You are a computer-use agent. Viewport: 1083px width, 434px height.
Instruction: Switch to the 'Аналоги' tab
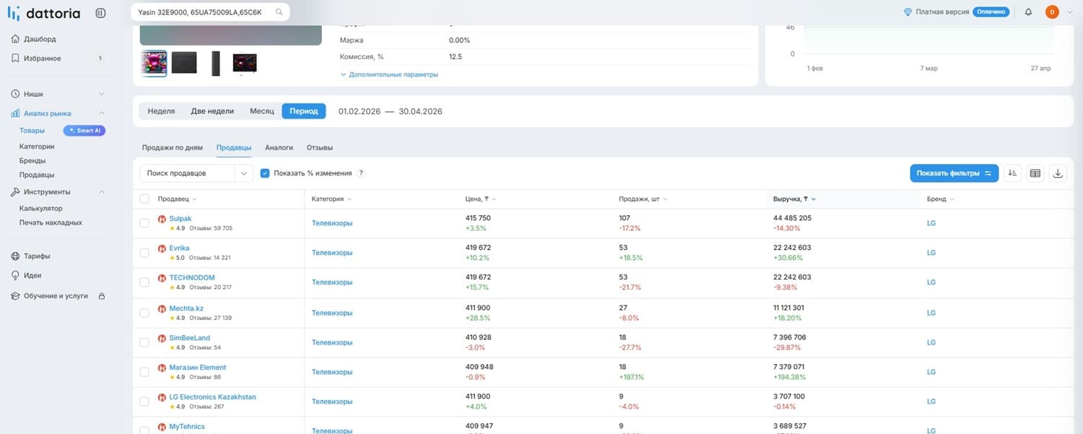tap(279, 147)
